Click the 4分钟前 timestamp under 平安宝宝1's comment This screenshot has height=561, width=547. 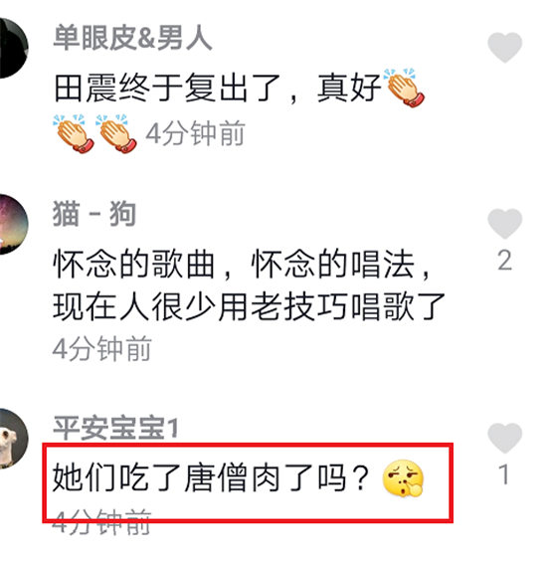102,521
